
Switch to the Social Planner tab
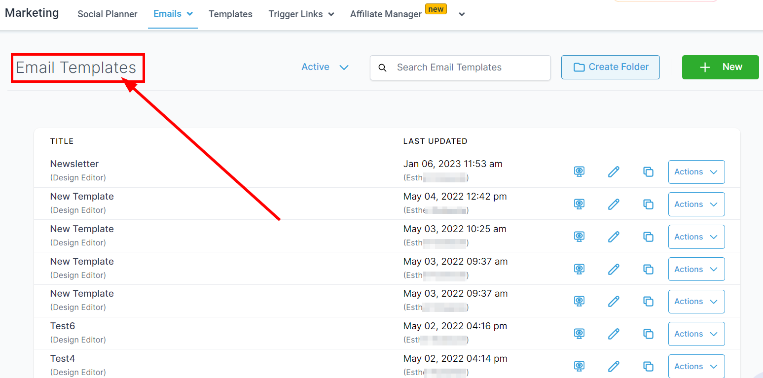pos(108,14)
